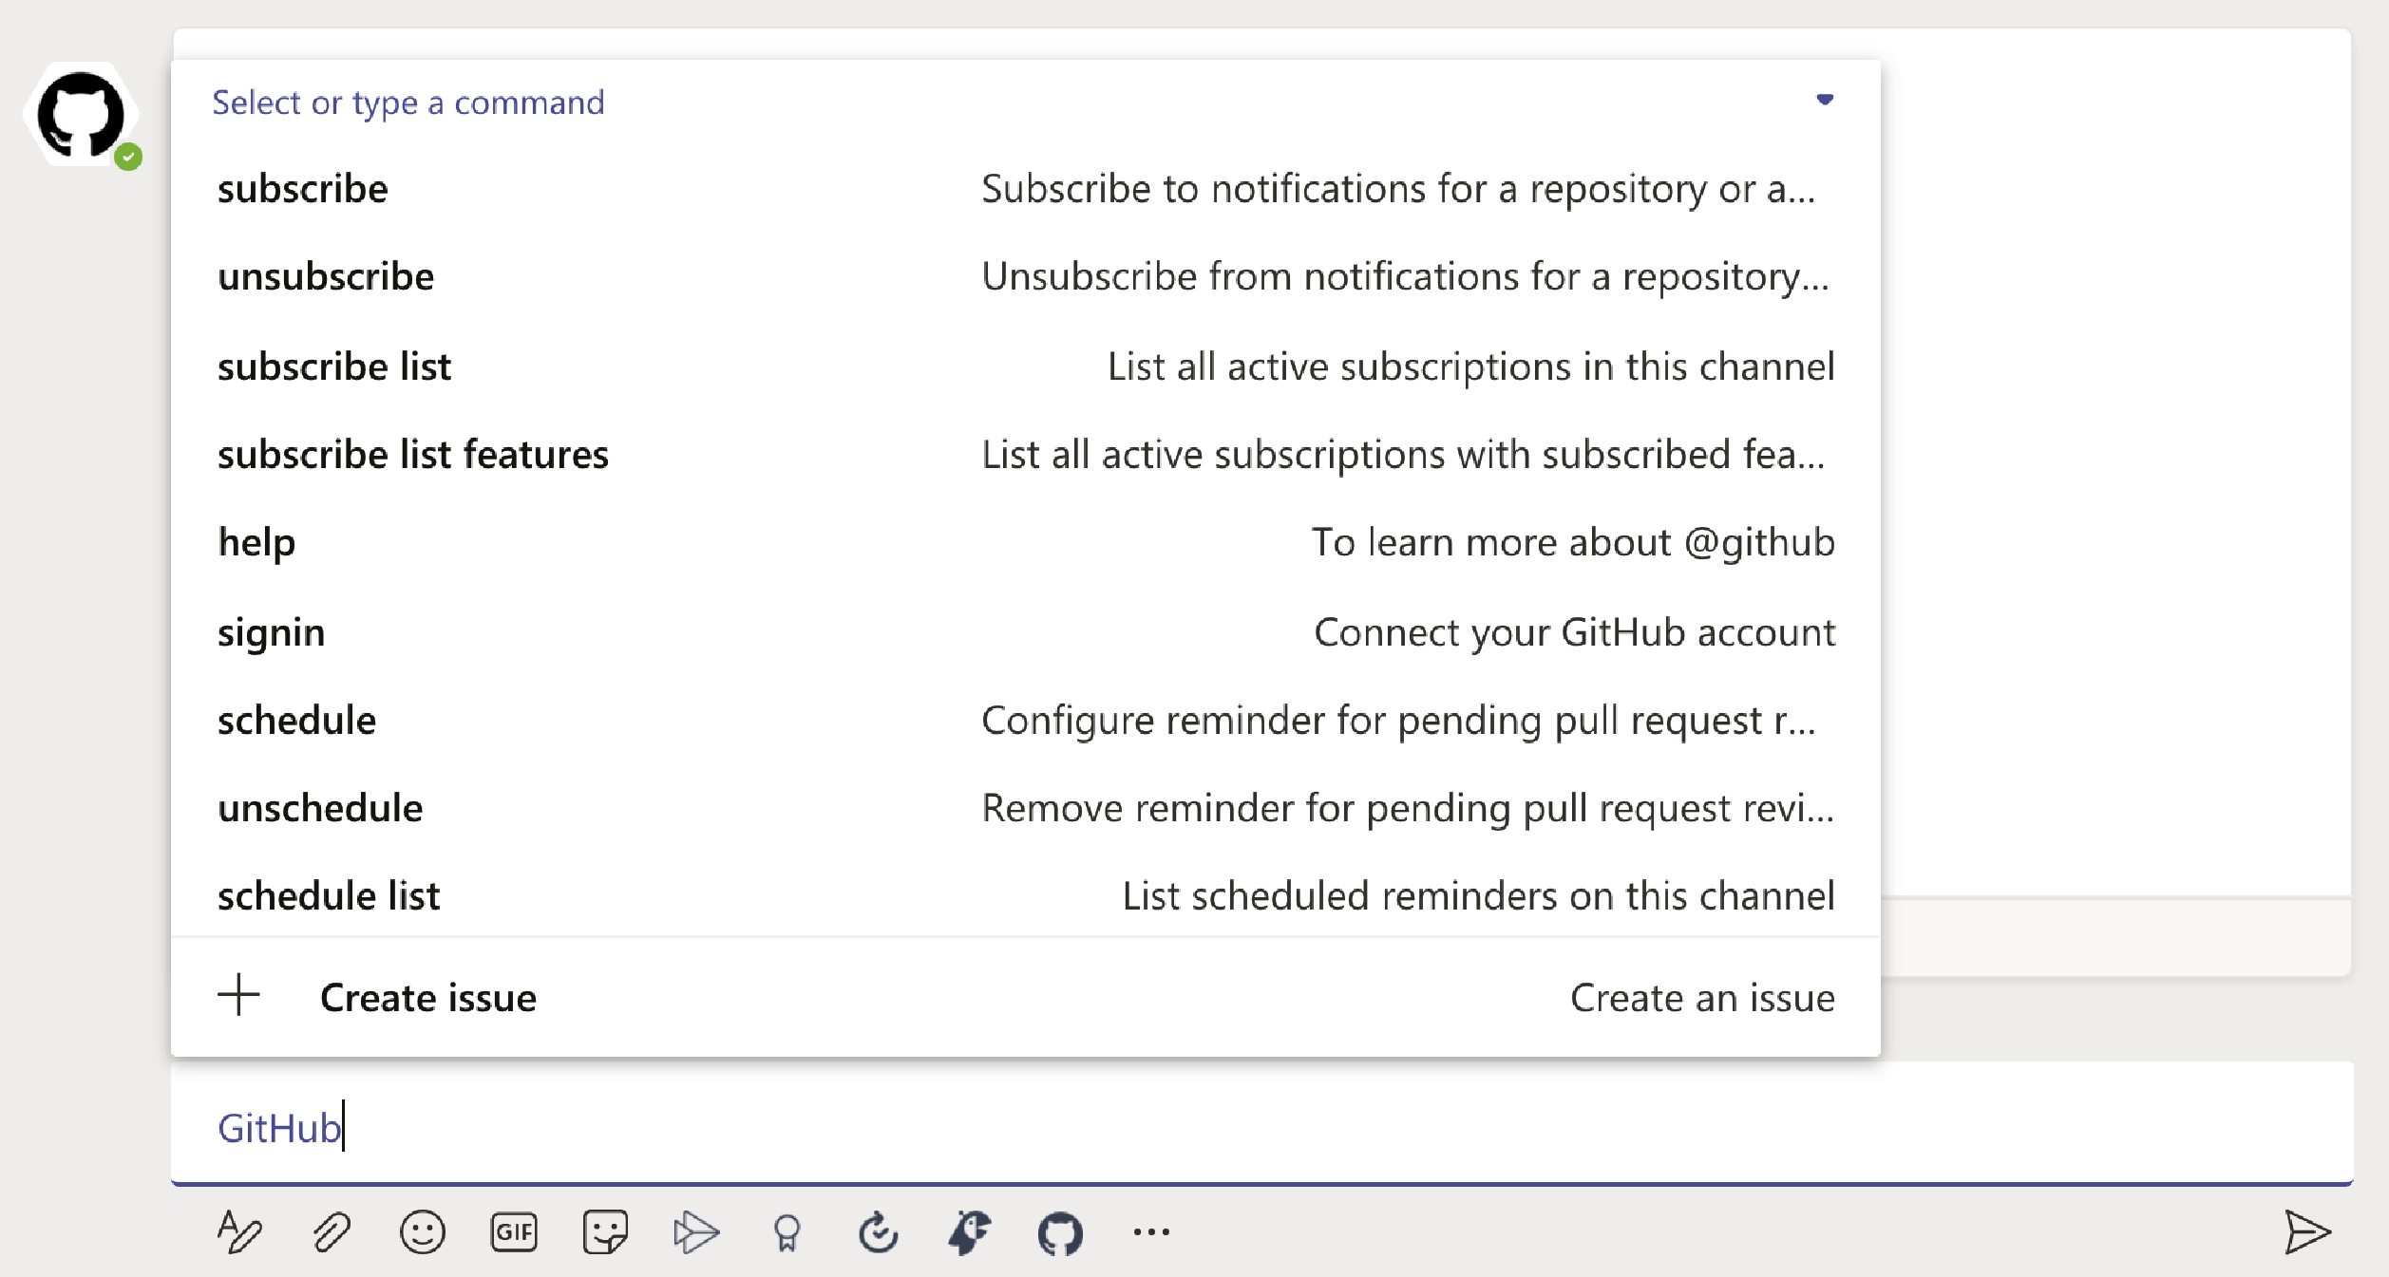This screenshot has height=1277, width=2389.
Task: Open the GitHub messaging extension icon
Action: [x=1060, y=1233]
